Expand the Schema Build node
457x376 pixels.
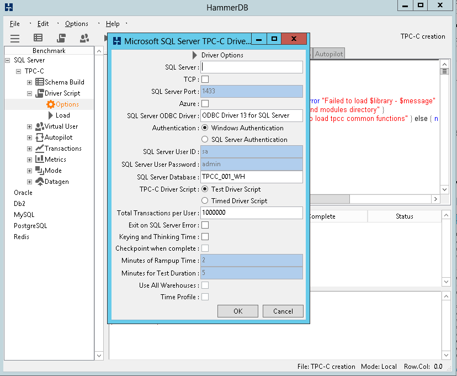click(x=29, y=82)
